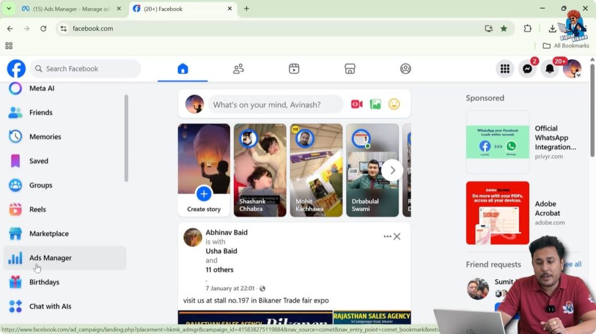Image resolution: width=596 pixels, height=334 pixels.
Task: Hide Abhinav Baid's post with X
Action: 397,236
